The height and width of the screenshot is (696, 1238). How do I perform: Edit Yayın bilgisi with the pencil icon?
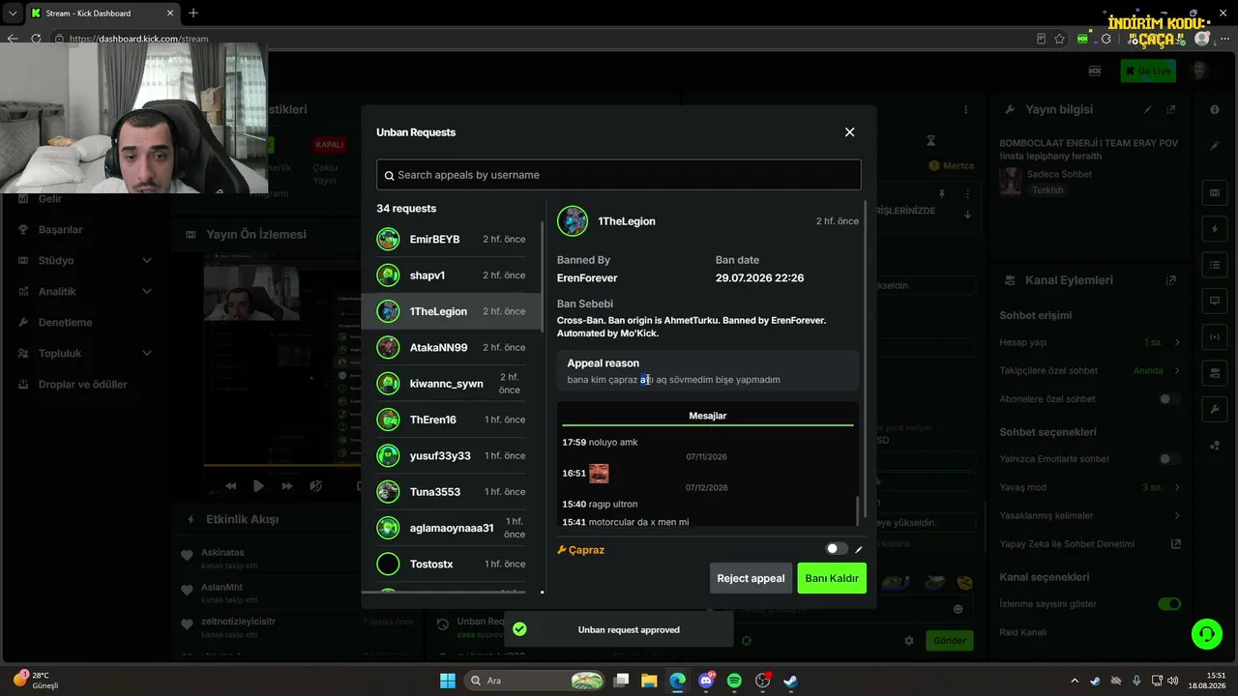coord(1148,110)
